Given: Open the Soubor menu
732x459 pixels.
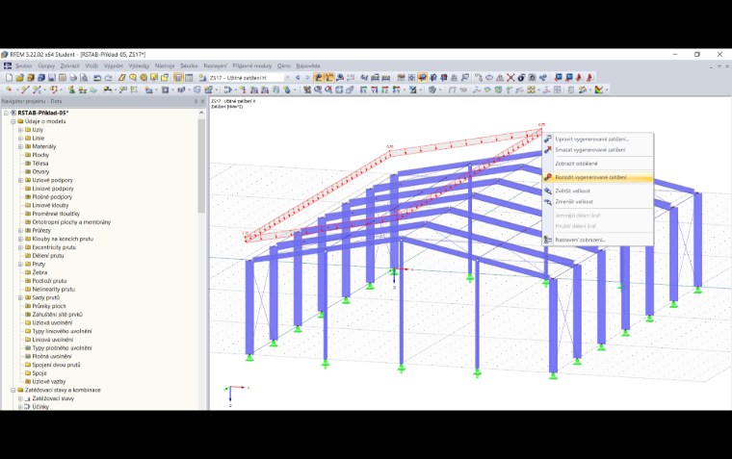Looking at the screenshot, I should 24,65.
